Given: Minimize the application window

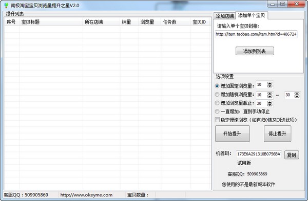Looking at the screenshot, I should tap(273, 4).
